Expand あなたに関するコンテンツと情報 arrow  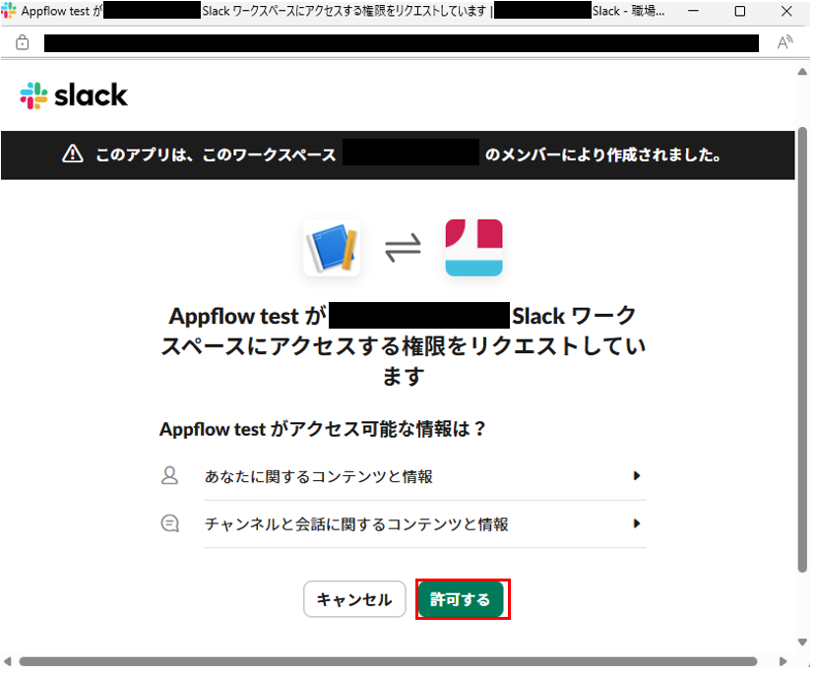click(637, 476)
